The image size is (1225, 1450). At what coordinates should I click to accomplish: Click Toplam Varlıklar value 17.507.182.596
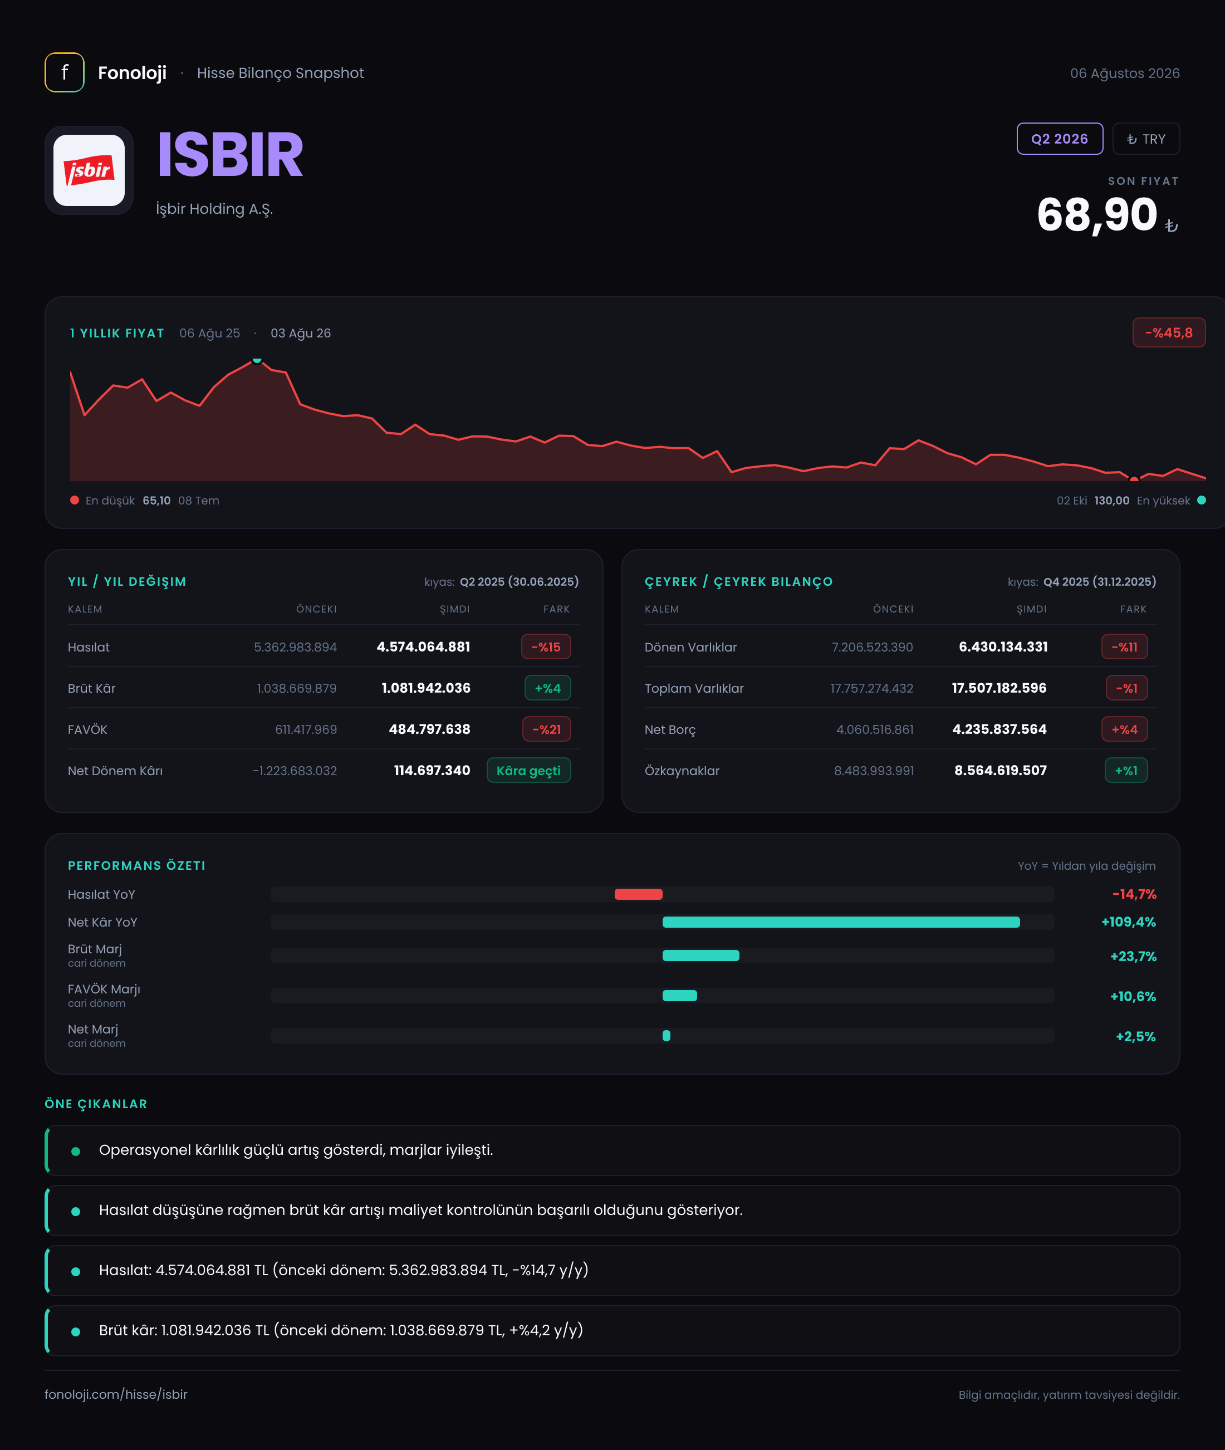pyautogui.click(x=998, y=688)
